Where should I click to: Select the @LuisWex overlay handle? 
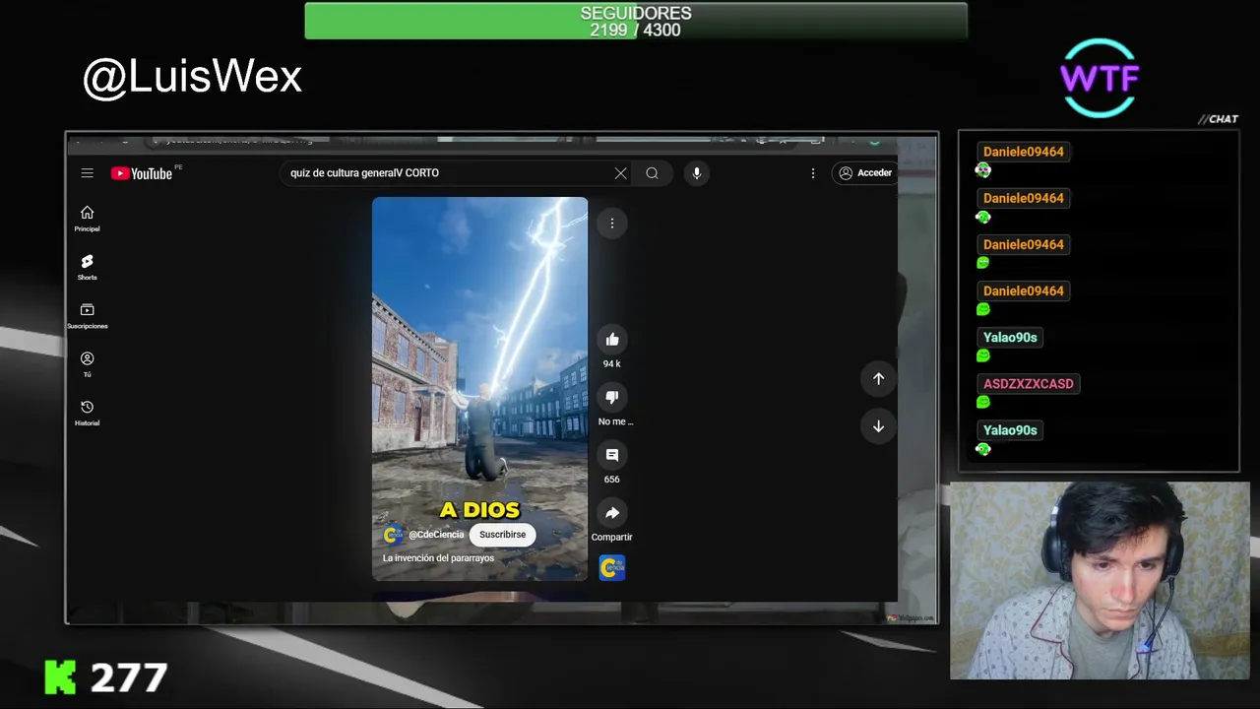192,77
